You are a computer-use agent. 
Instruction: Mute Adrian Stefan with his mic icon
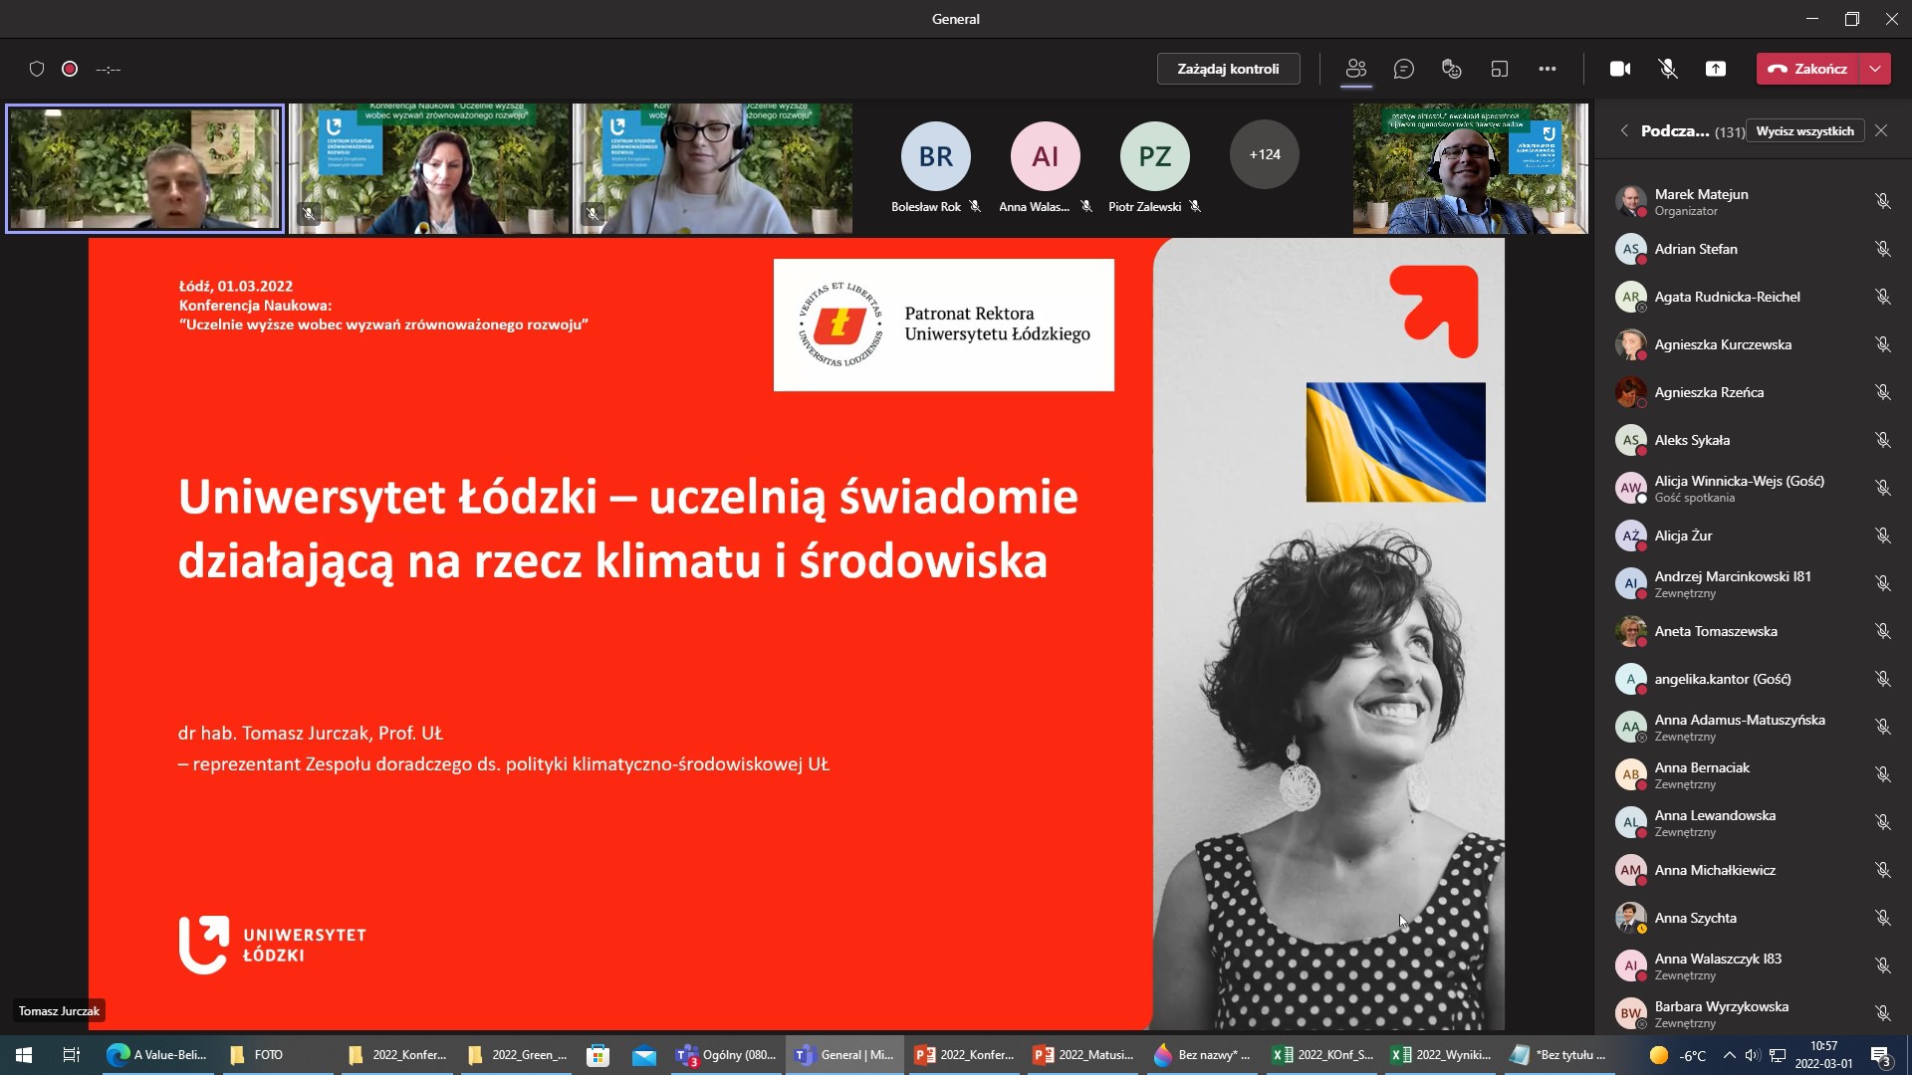(1884, 249)
